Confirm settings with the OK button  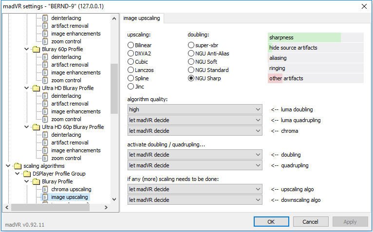tap(271, 222)
